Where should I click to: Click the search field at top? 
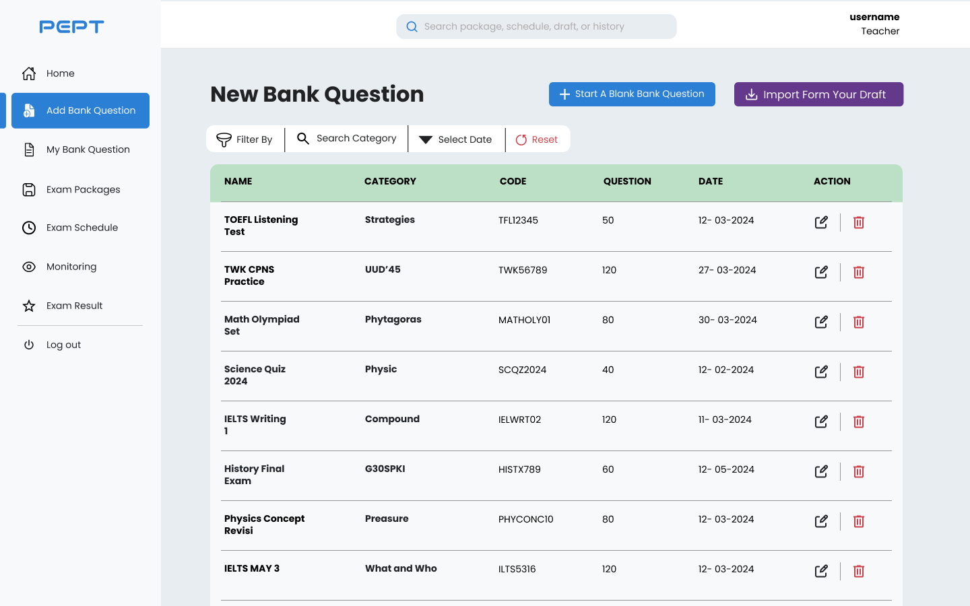[536, 26]
